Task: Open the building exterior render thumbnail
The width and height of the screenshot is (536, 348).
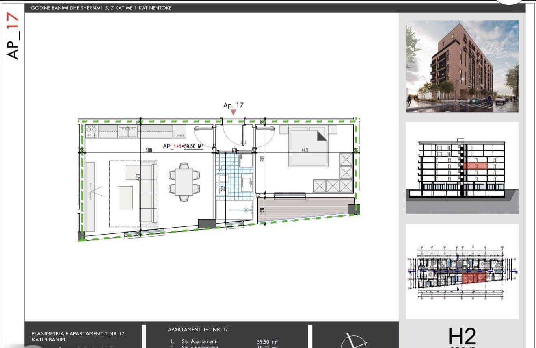Action: tap(462, 66)
